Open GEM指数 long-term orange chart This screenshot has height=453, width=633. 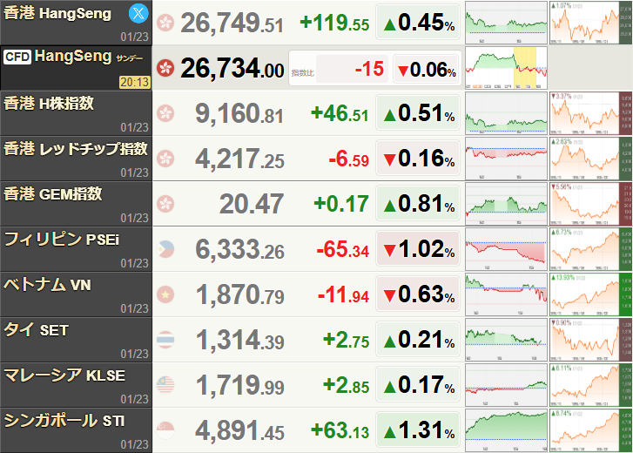591,204
